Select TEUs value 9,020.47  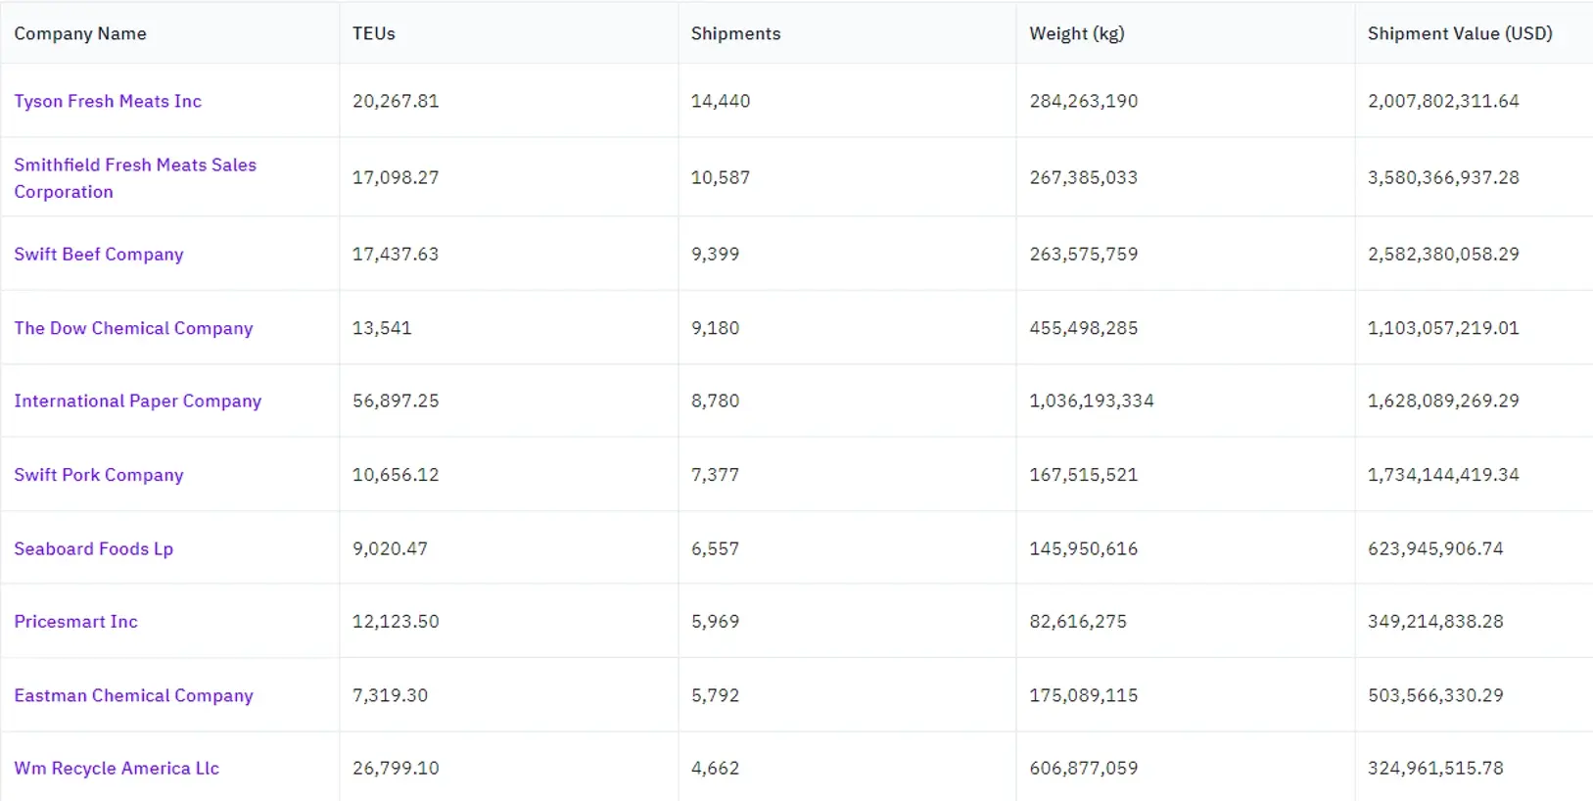click(390, 548)
